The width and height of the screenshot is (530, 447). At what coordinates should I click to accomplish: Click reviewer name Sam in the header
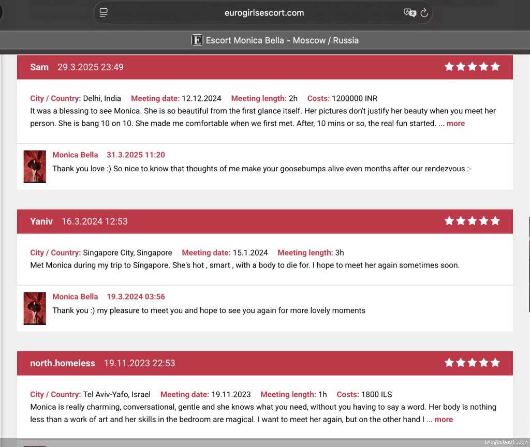tap(39, 67)
